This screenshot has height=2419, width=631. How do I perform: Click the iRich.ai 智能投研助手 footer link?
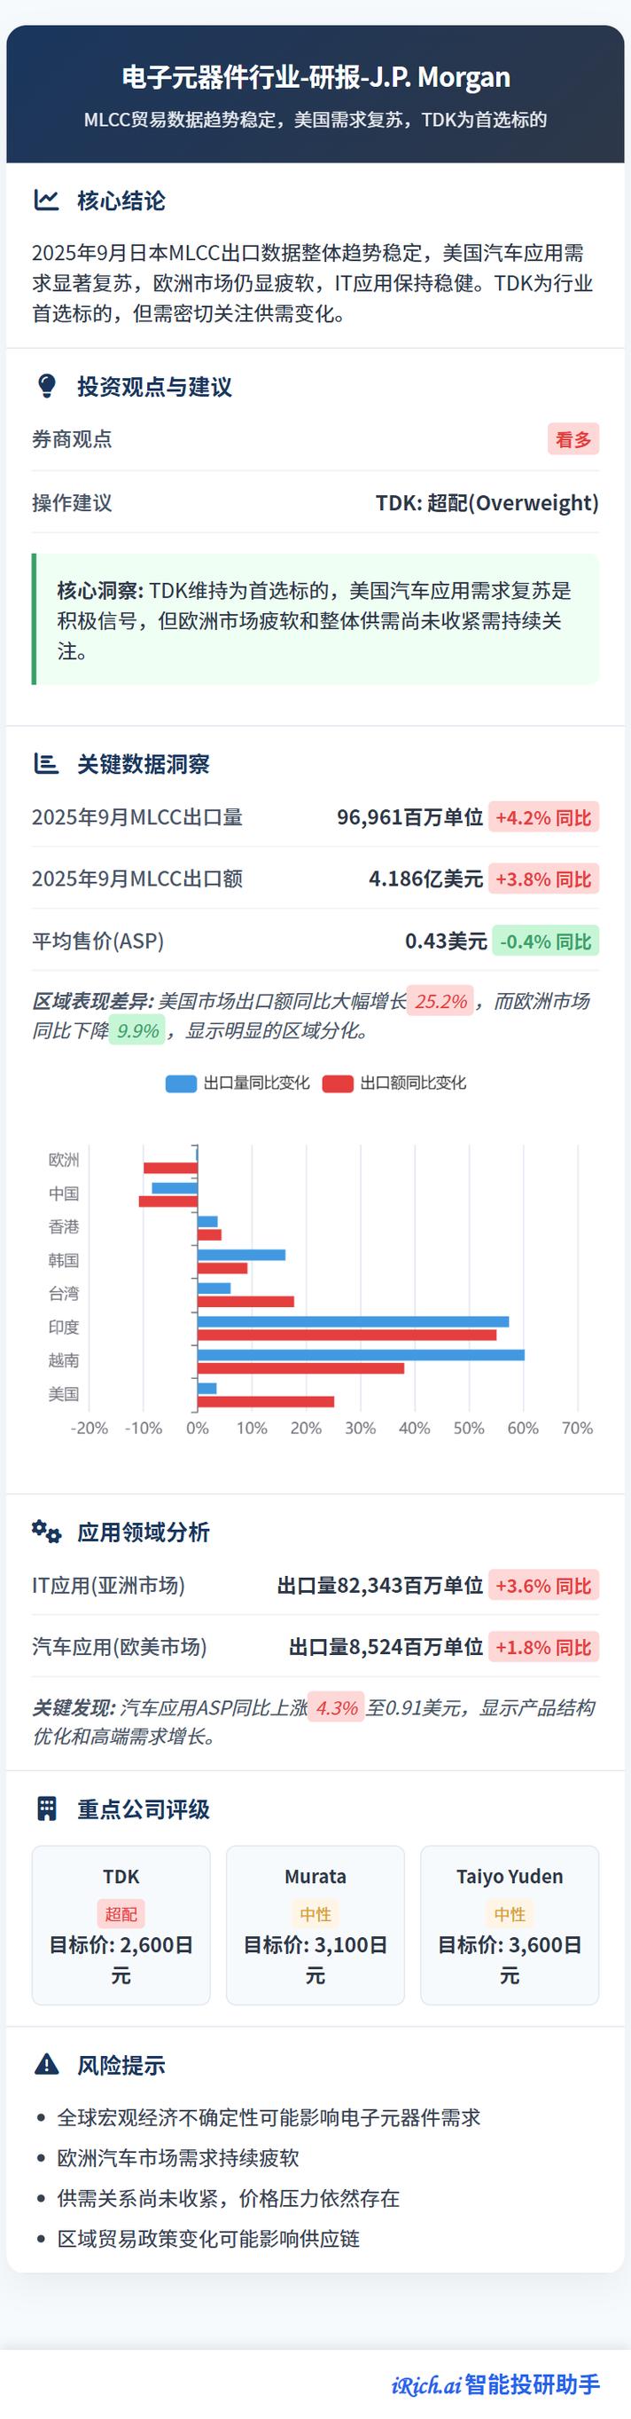[495, 2384]
